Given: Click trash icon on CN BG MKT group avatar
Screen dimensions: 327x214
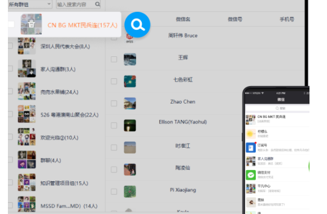Looking at the screenshot, I should pyautogui.click(x=31, y=24).
